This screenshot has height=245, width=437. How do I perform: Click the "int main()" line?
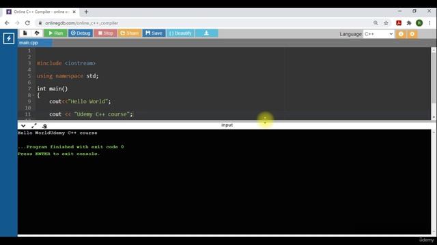pos(53,89)
